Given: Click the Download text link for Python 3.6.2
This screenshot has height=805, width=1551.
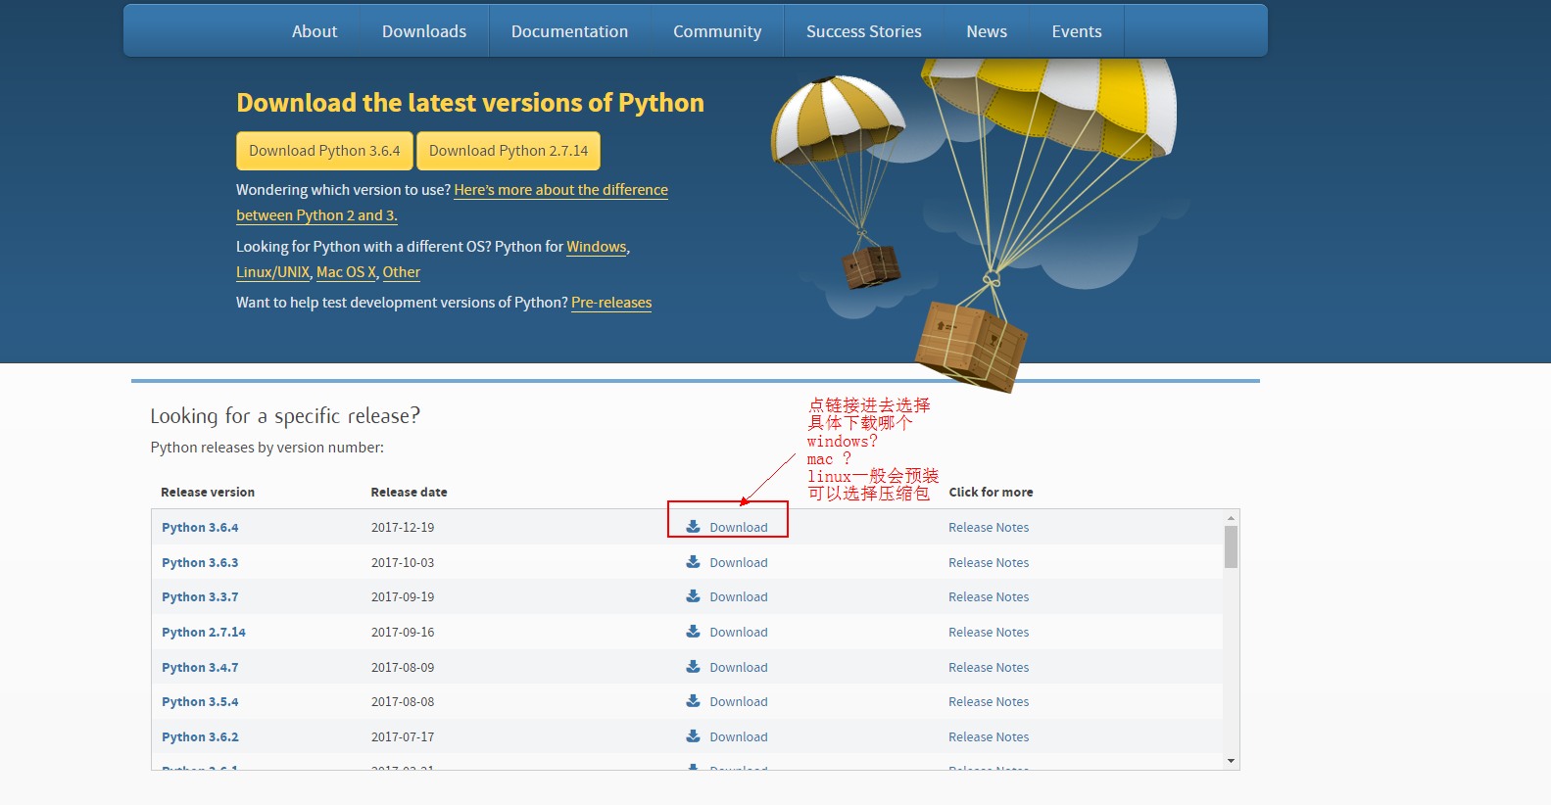Looking at the screenshot, I should 739,736.
